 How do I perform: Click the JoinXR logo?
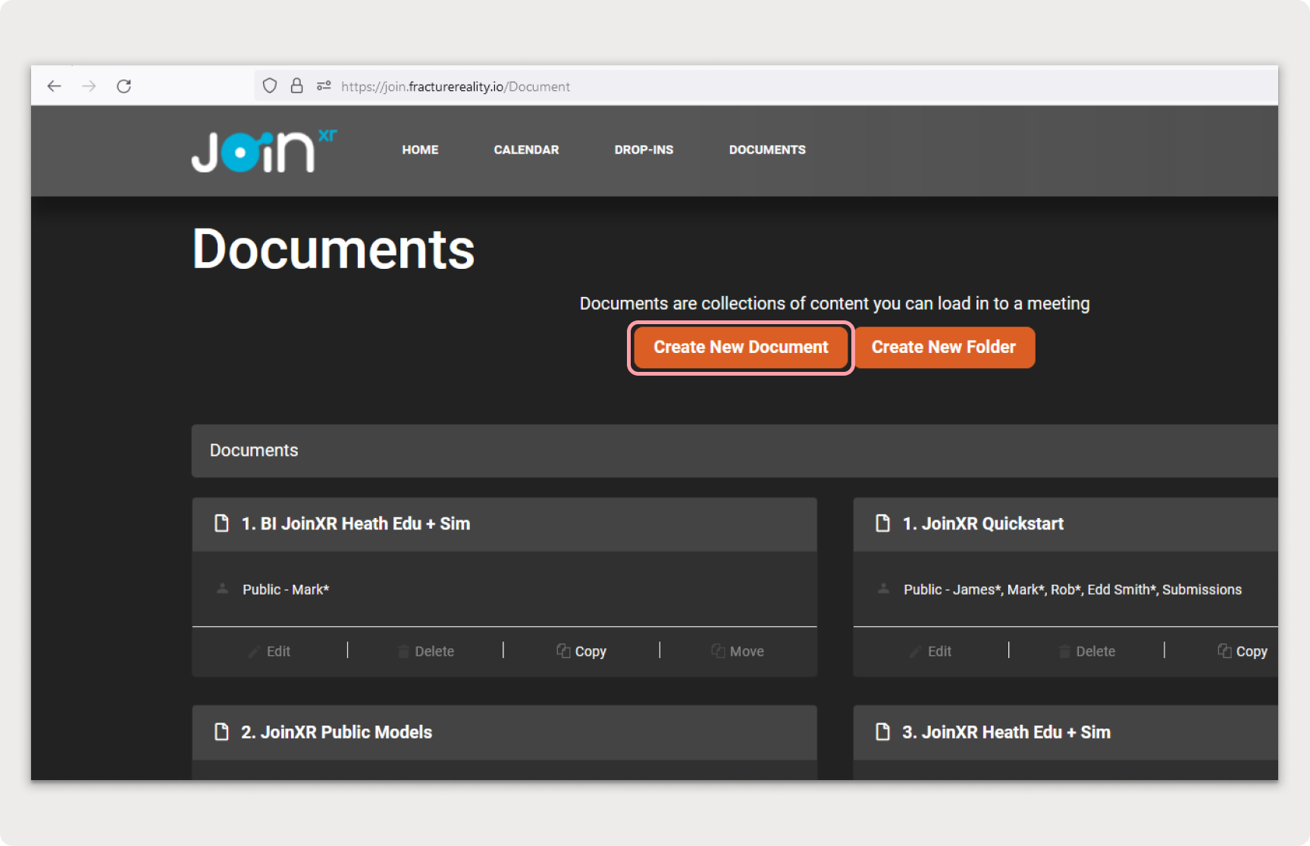[263, 151]
